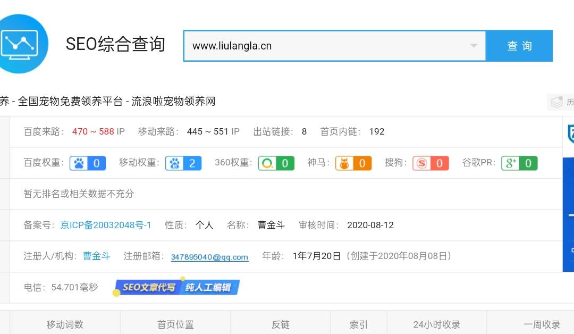Open ICP record 京ICP备20032048号-1 link
Image resolution: width=574 pixels, height=334 pixels.
(106, 225)
